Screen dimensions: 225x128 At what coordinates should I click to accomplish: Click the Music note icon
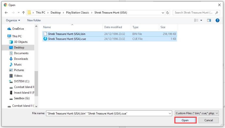(11, 65)
